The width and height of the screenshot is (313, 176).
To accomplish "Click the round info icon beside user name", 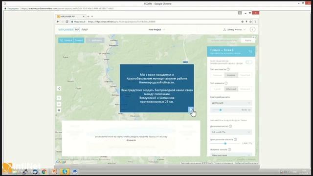I will (x=252, y=29).
